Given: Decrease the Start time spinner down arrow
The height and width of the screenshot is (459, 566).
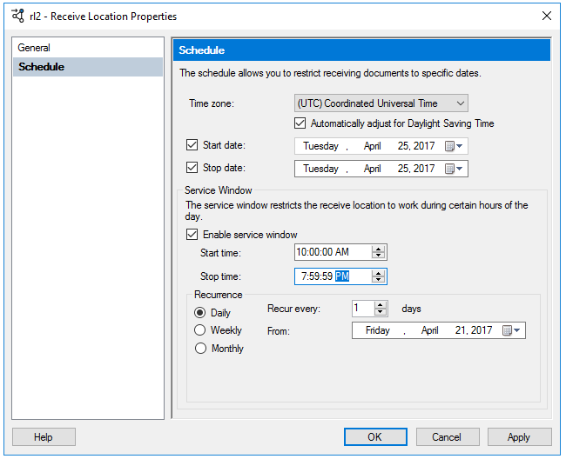Looking at the screenshot, I should (x=378, y=256).
